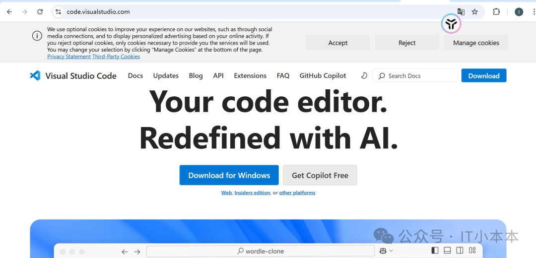536x258 pixels.
Task: Click the customize layout icon in preview
Action: pyautogui.click(x=472, y=251)
